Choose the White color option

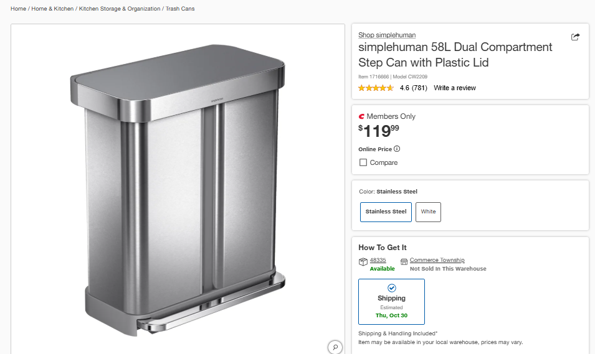point(428,212)
